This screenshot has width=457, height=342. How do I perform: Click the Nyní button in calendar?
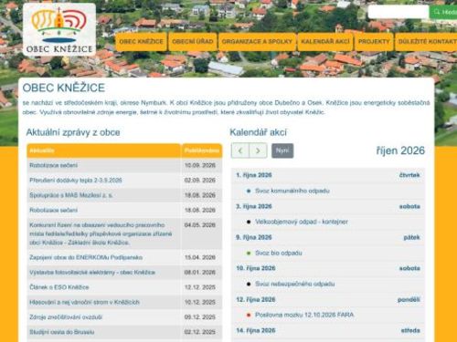[282, 150]
